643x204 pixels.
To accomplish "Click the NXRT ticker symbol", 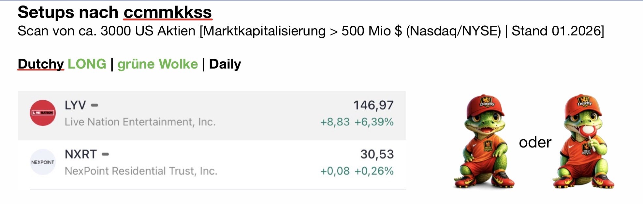I will click(81, 154).
